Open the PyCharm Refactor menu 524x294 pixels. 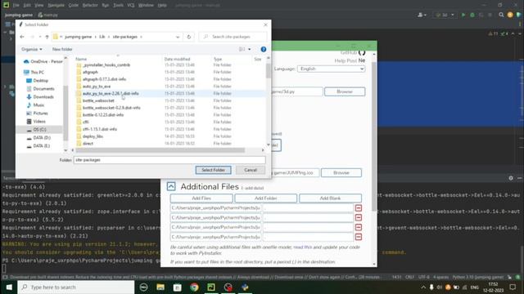click(x=90, y=6)
